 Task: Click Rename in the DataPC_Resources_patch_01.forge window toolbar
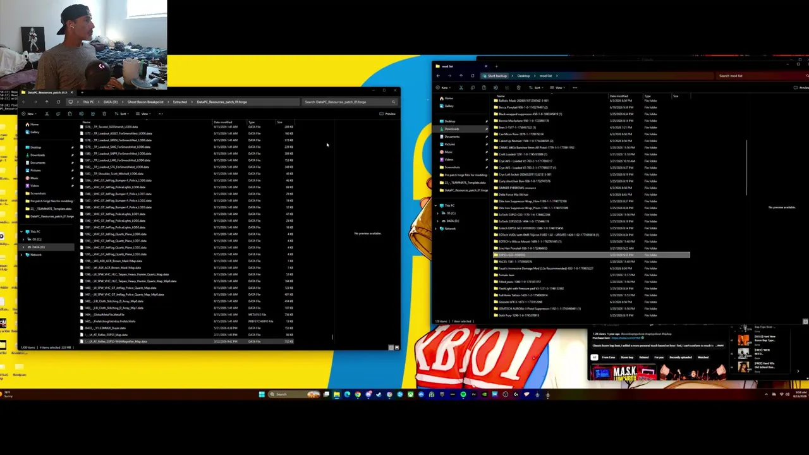coord(81,114)
